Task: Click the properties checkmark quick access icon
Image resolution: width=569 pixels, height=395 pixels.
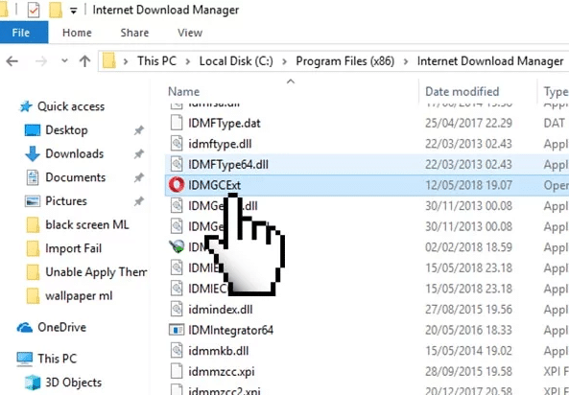Action: pos(34,11)
